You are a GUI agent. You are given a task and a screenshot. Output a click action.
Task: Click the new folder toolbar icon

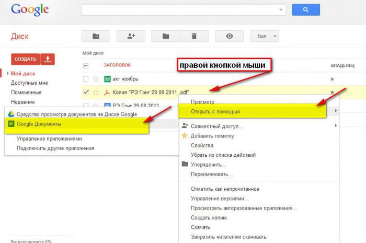point(96,36)
